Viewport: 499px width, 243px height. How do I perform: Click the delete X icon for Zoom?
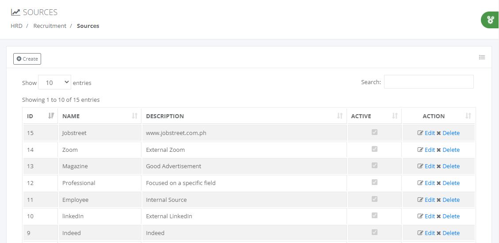coord(438,150)
